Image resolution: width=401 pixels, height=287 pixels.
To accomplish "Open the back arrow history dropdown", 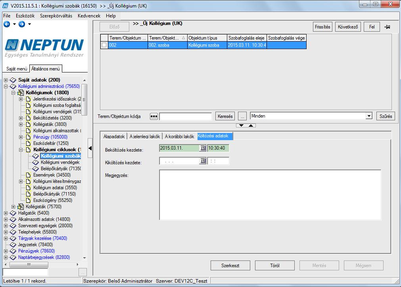I will [14, 24].
